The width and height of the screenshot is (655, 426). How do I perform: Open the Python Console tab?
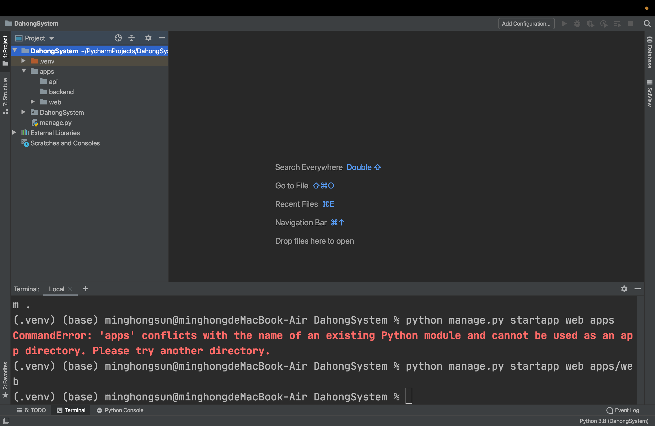click(120, 410)
